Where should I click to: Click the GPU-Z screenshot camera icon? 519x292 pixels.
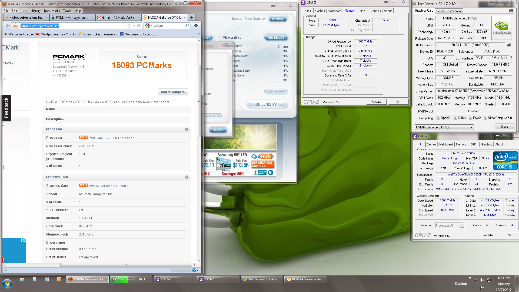[x=511, y=11]
